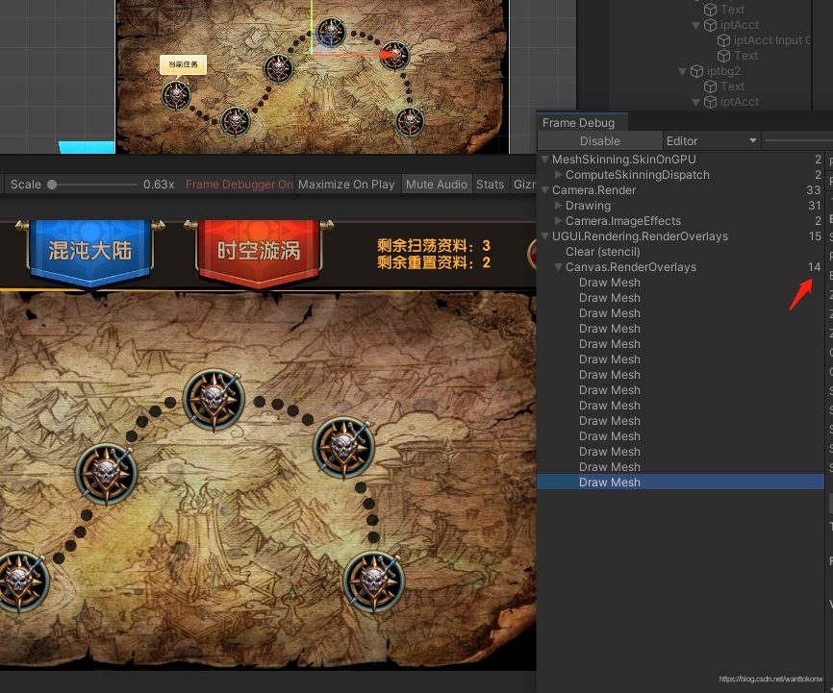Click the 时空漩涡 red banner
Viewport: 833px width, 693px height.
tap(260, 251)
